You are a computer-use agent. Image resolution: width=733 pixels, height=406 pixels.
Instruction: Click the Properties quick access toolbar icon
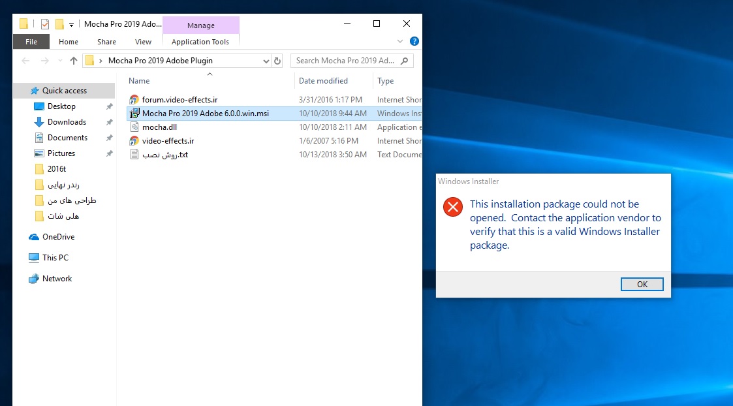(x=45, y=24)
